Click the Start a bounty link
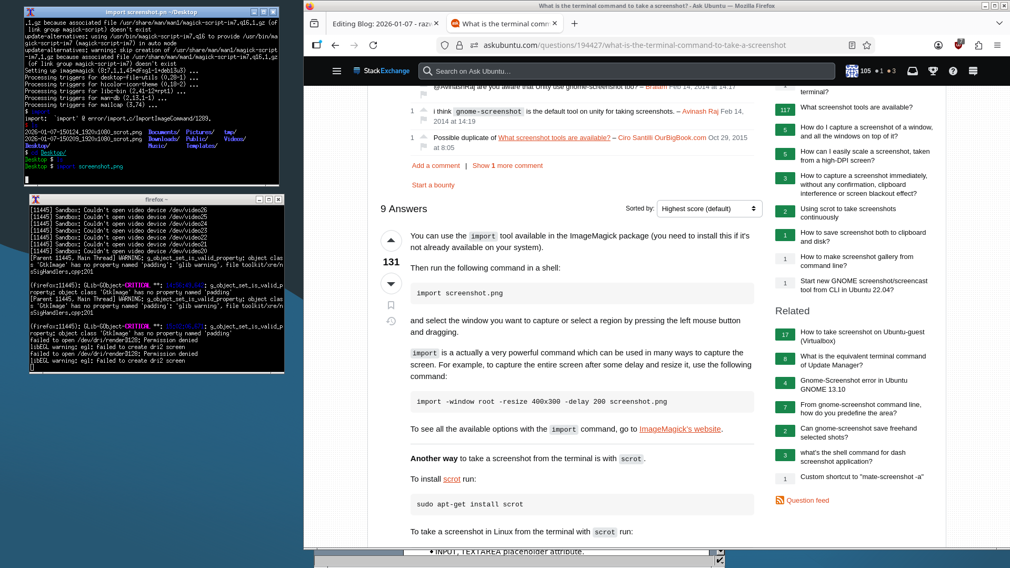The image size is (1010, 568). 433,185
